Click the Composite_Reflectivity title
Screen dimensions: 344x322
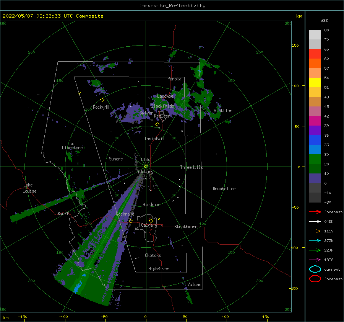click(172, 6)
